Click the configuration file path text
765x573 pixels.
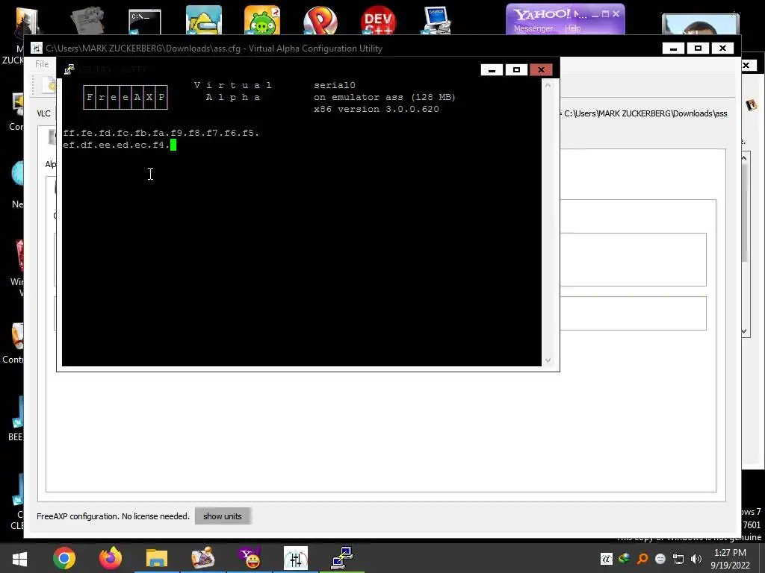click(x=645, y=113)
